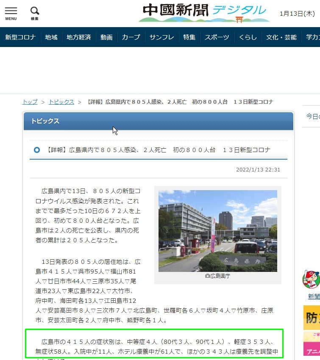This screenshot has height=360, width=320.
Task: Select the くらし navigation item
Action: (248, 37)
